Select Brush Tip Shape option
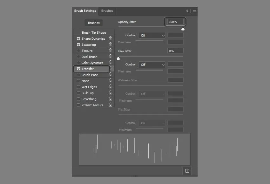 94,32
